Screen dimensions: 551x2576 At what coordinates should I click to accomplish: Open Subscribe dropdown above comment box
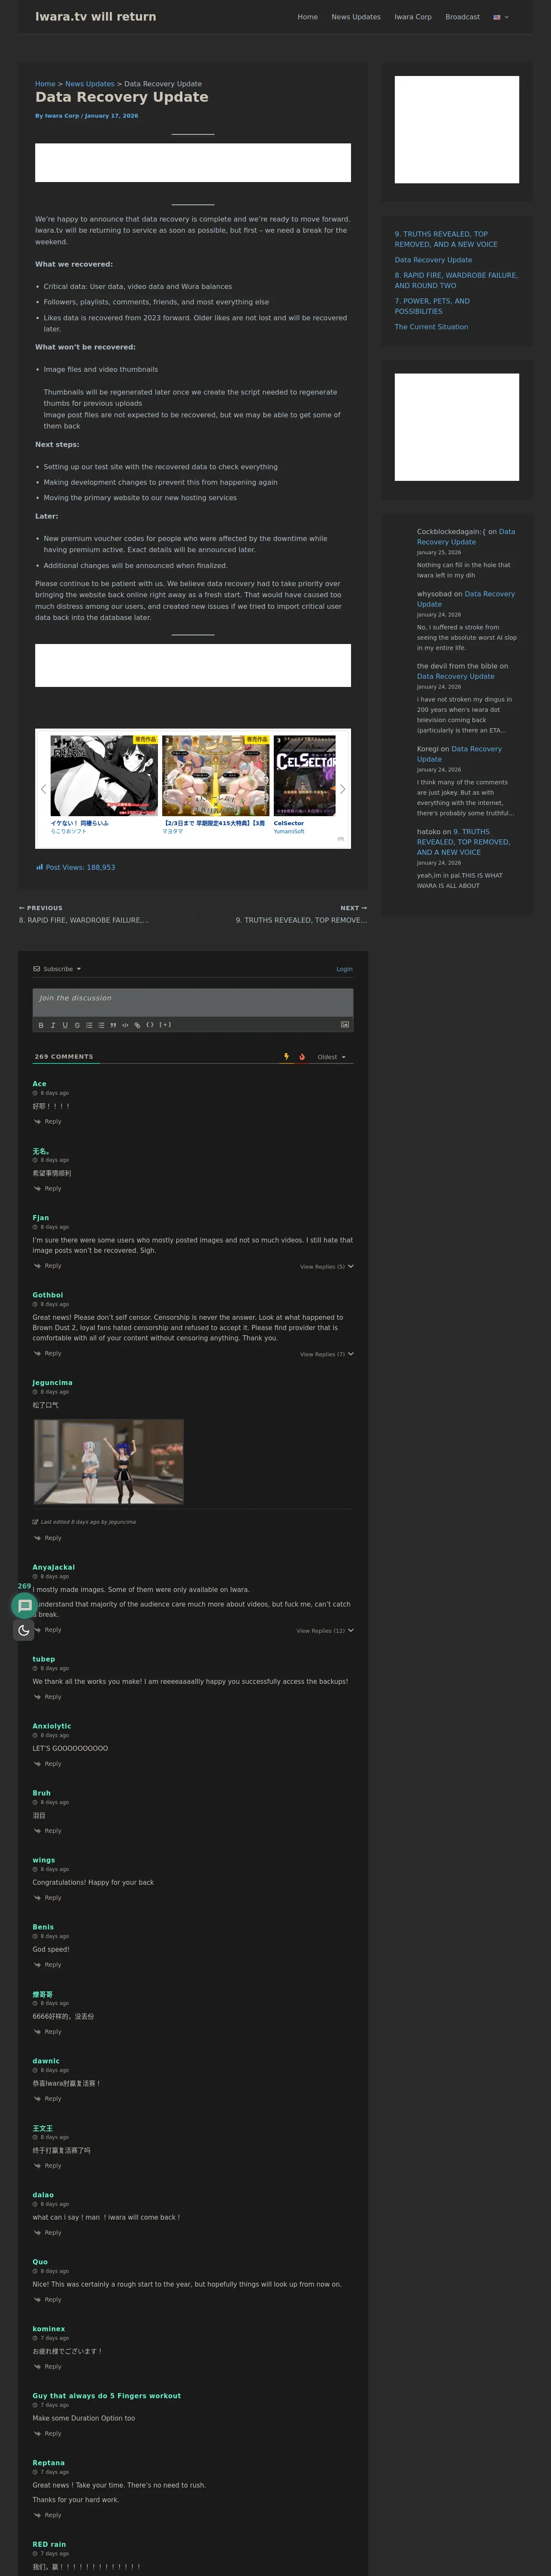[x=57, y=969]
